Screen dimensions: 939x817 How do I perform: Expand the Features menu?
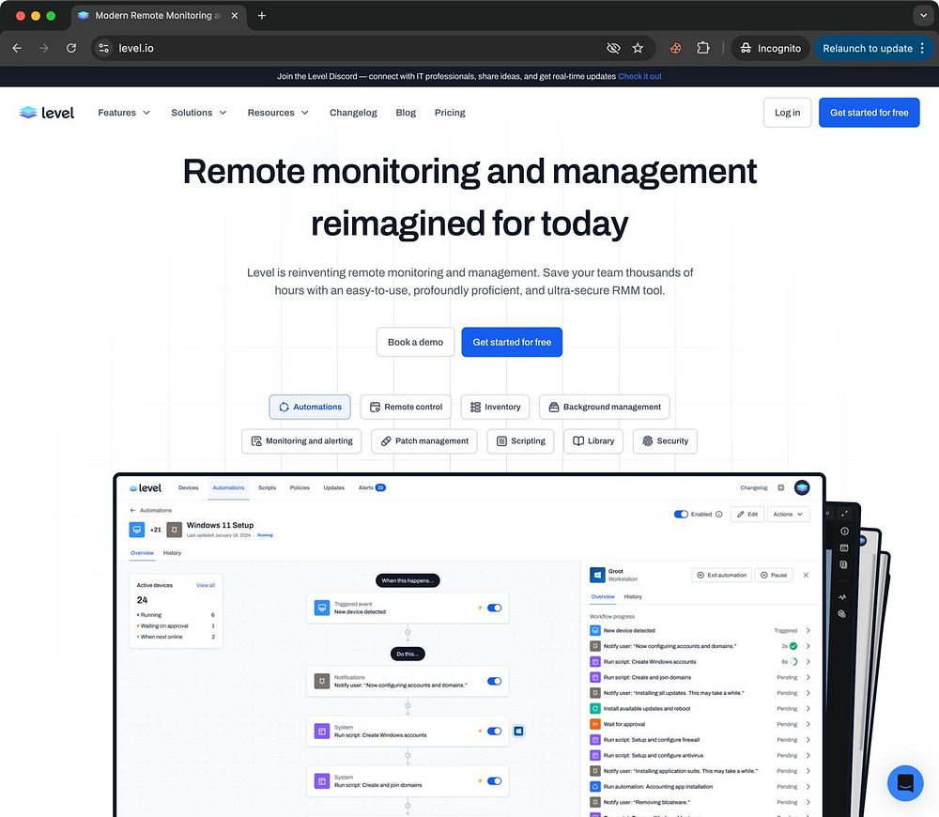pos(124,113)
